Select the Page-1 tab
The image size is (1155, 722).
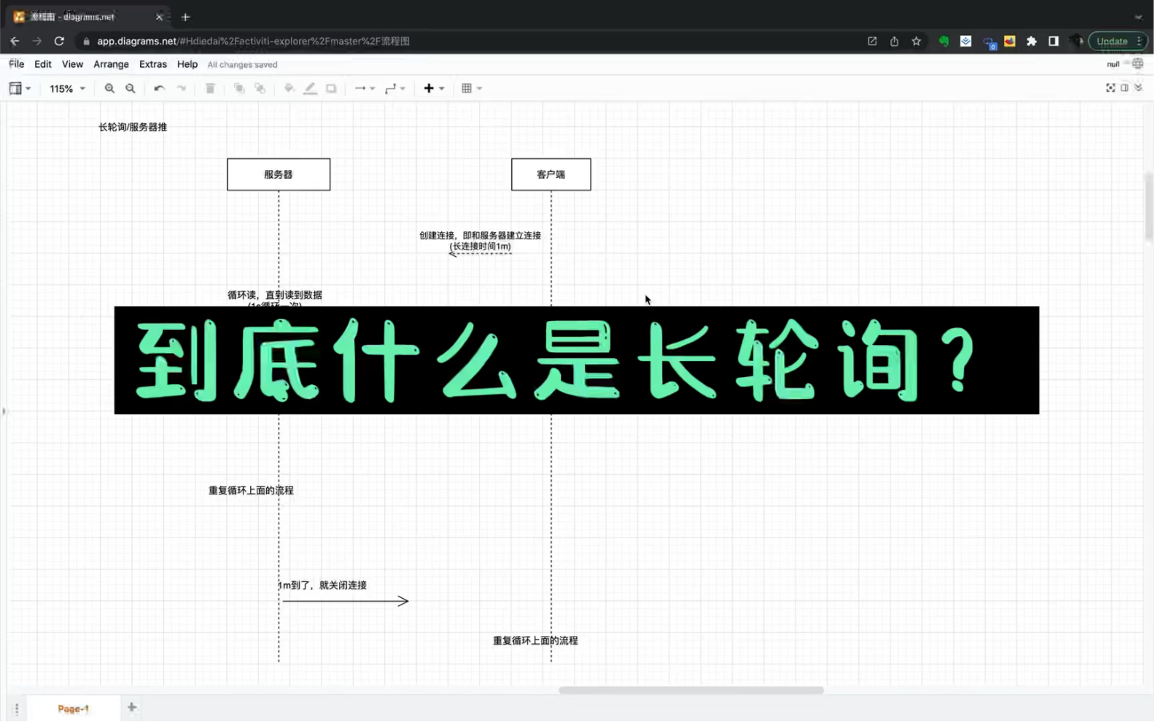click(73, 709)
